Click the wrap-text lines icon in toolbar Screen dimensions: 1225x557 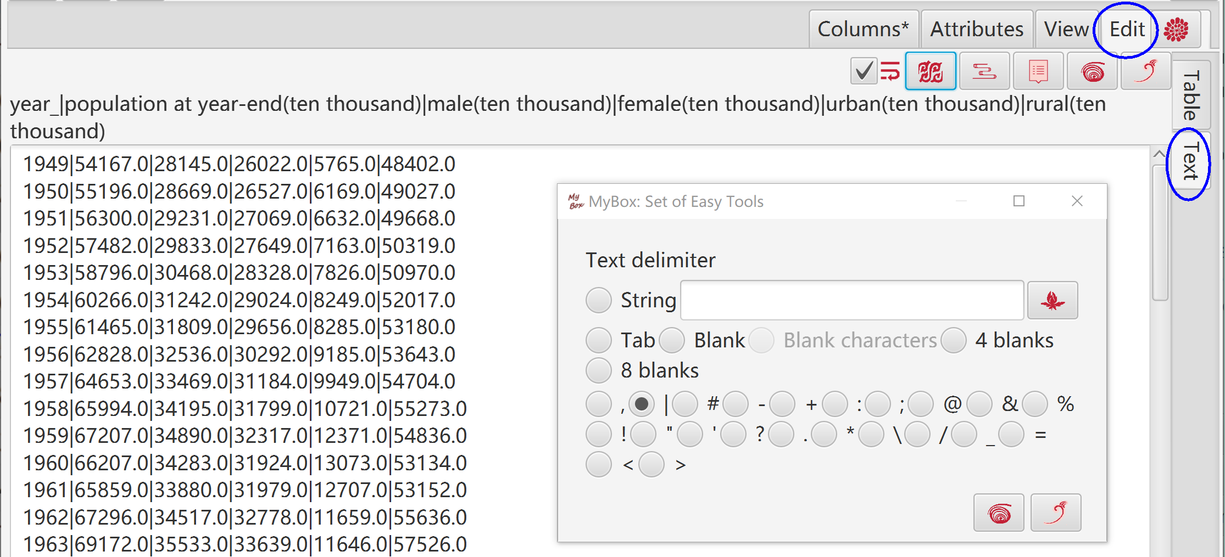click(984, 71)
